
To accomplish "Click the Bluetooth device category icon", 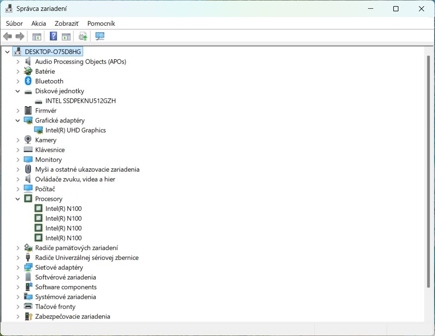I will (28, 81).
